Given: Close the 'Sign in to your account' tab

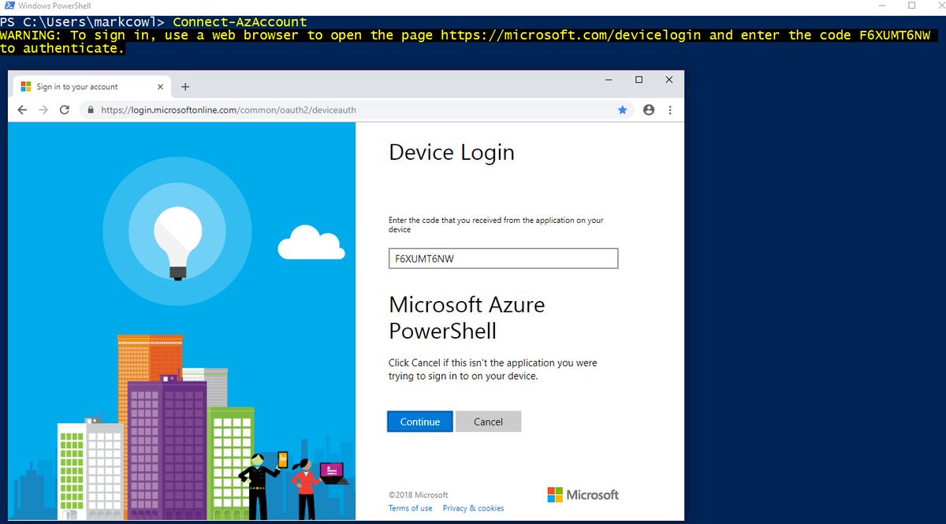Looking at the screenshot, I should coord(161,87).
